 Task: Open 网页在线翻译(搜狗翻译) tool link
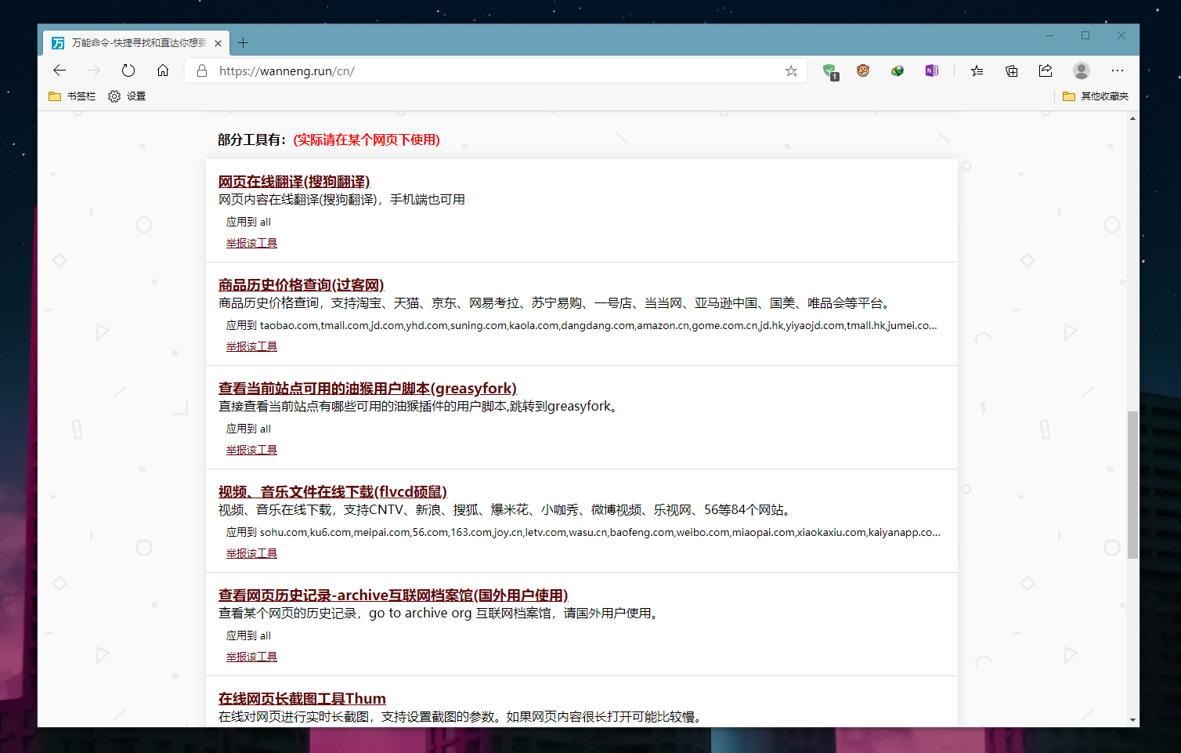click(x=294, y=181)
